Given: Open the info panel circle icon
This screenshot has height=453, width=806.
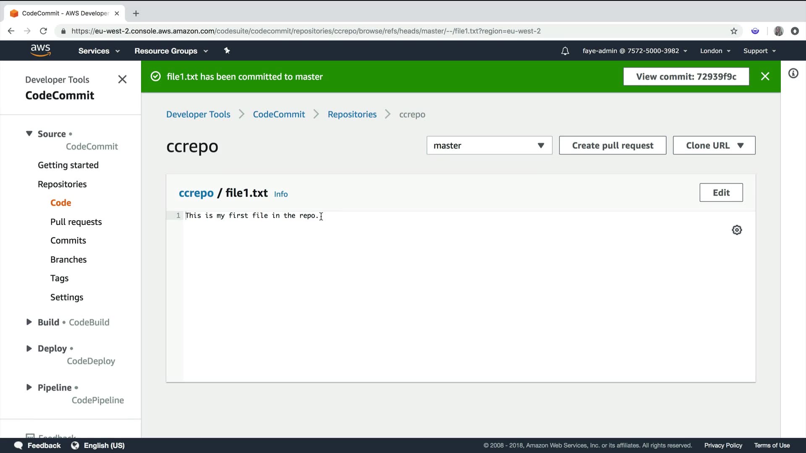Looking at the screenshot, I should pos(793,73).
